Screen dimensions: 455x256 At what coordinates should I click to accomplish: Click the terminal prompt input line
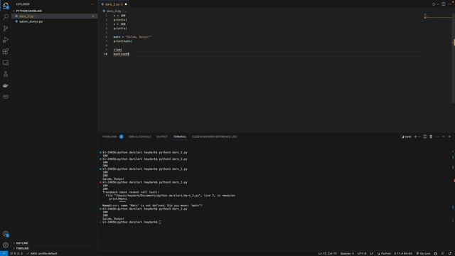(x=132, y=222)
